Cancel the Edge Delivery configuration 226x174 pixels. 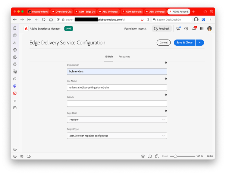pos(164,43)
